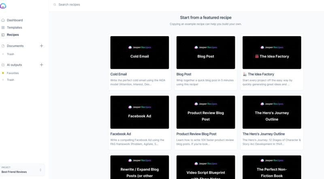Open the Rewrite / Expand Blog Posts thumbnail
The height and width of the screenshot is (179, 324).
[x=139, y=167]
